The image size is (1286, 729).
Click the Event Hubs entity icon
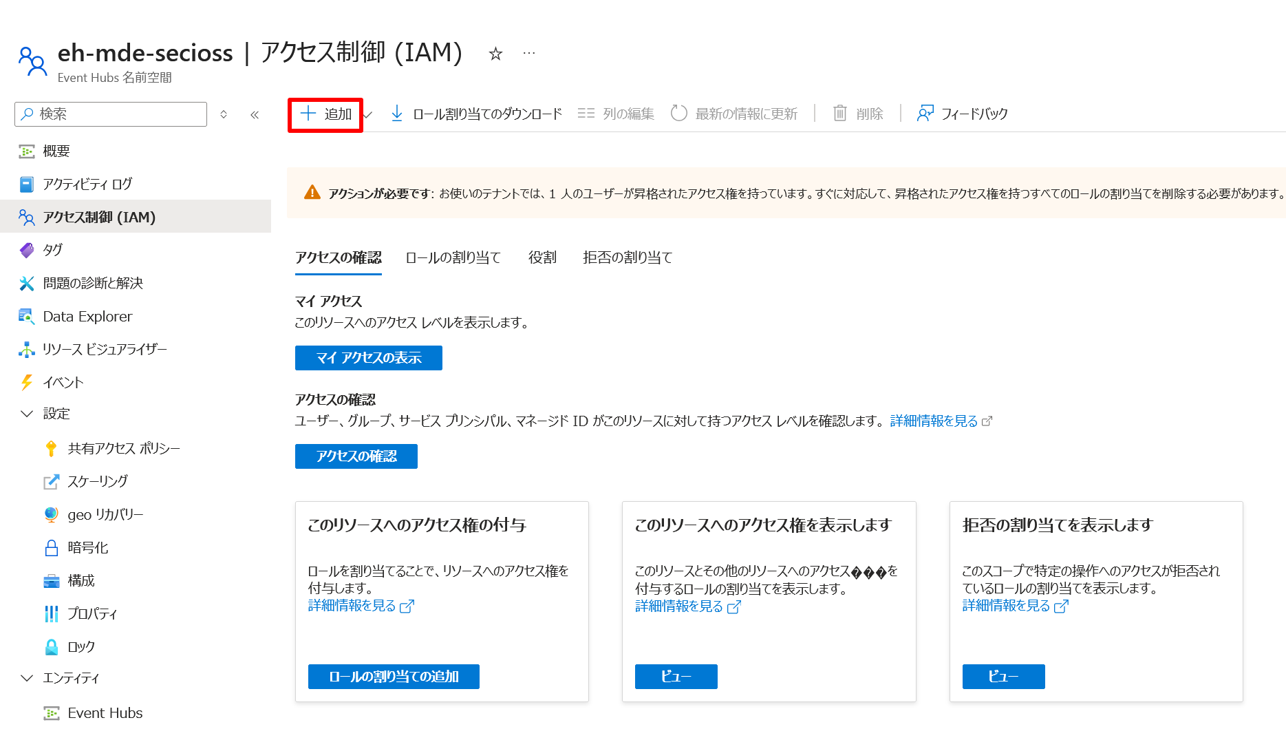click(52, 713)
